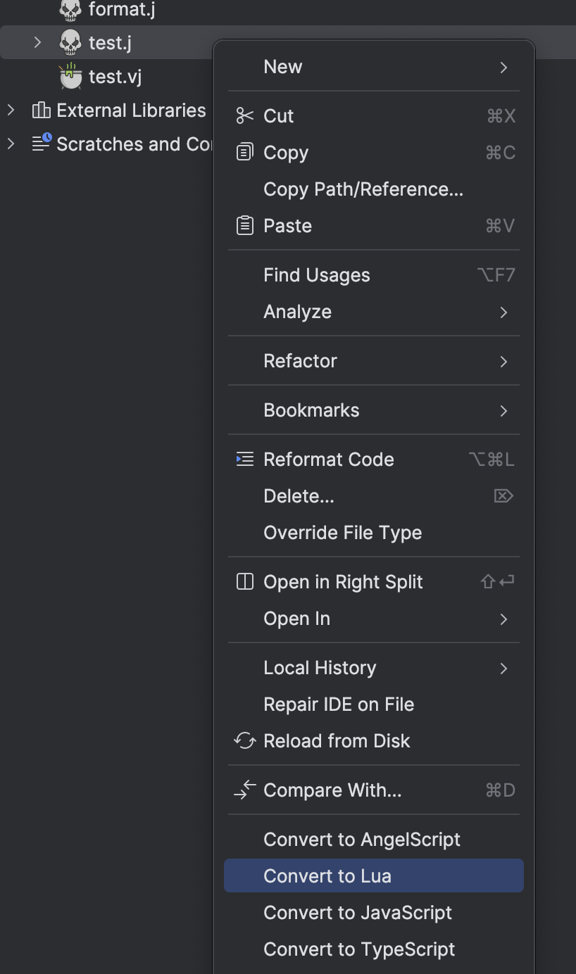Expand Scratches and Consoles node

11,144
